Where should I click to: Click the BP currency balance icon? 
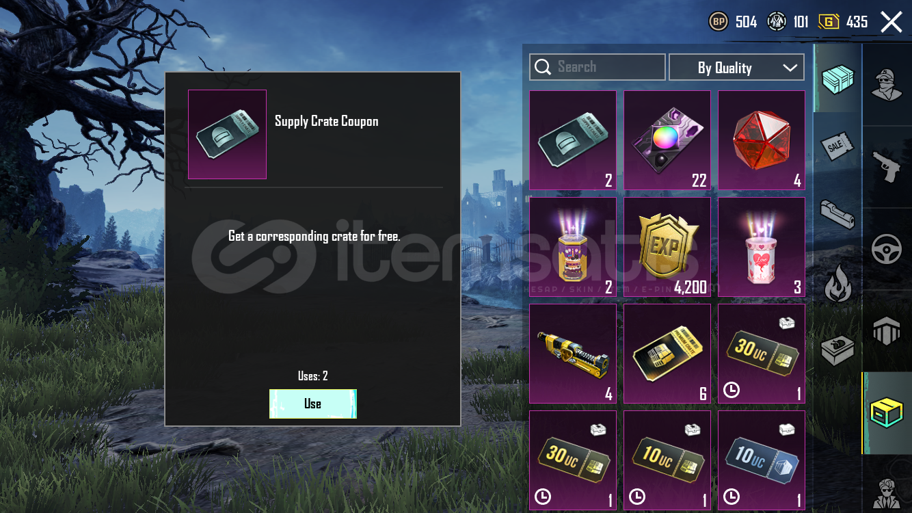(719, 22)
